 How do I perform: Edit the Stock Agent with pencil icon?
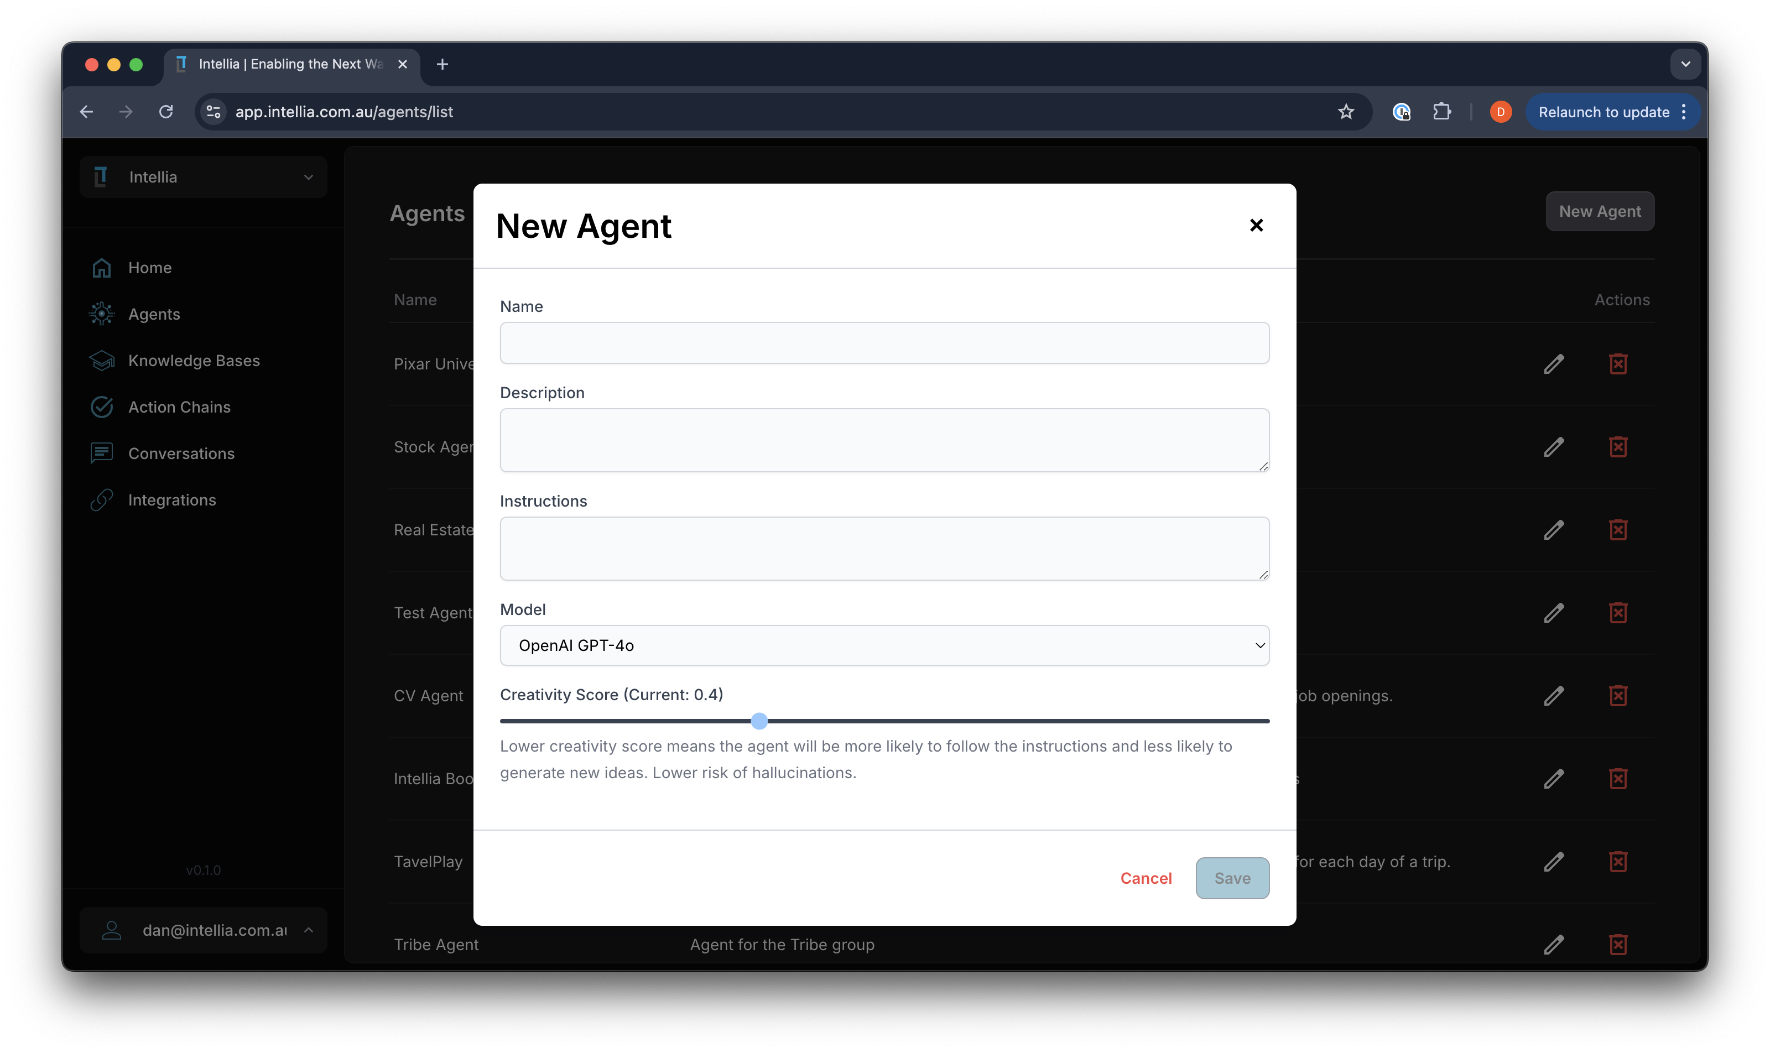[1554, 447]
